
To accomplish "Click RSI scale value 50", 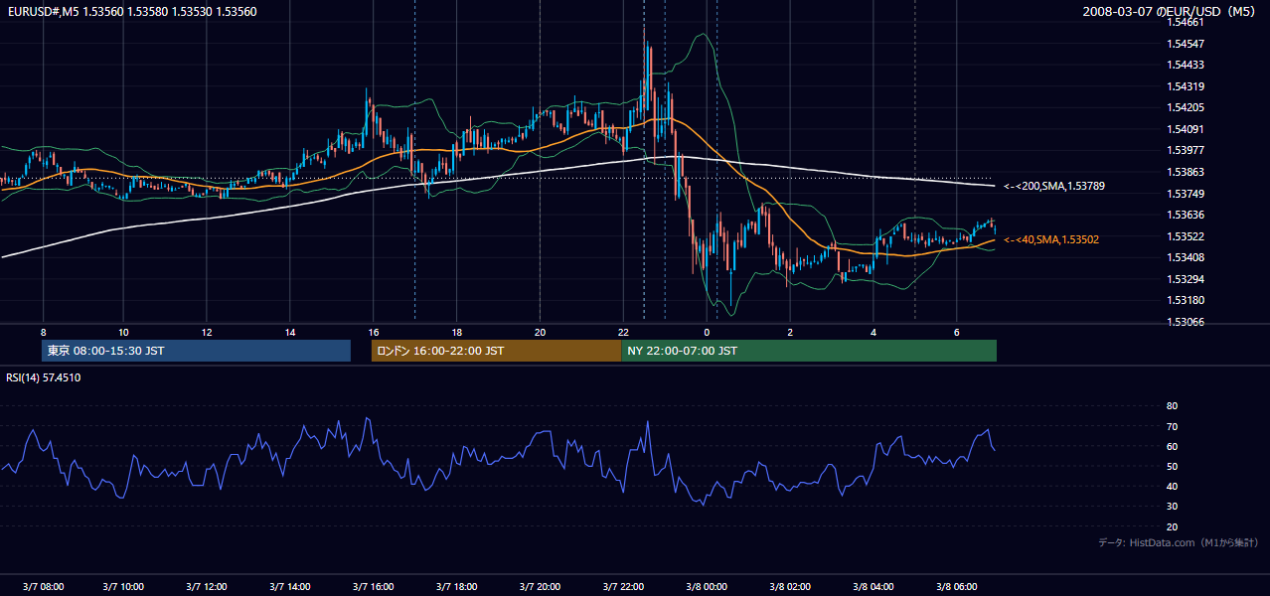I will (x=1172, y=466).
